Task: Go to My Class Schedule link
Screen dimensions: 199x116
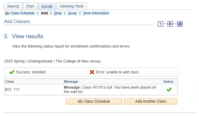Action: [20, 13]
